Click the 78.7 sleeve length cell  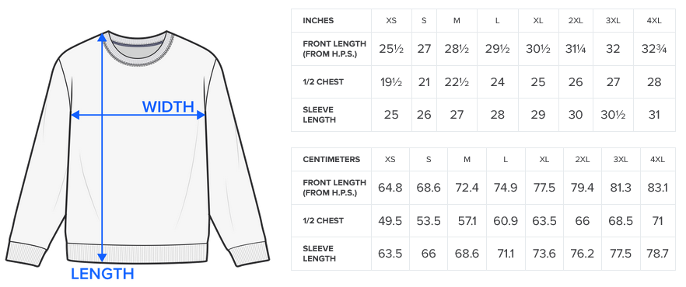pyautogui.click(x=657, y=254)
